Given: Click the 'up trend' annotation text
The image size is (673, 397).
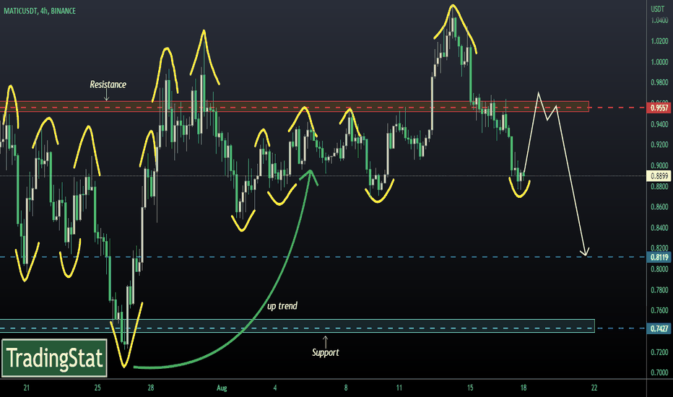Looking at the screenshot, I should 282,306.
